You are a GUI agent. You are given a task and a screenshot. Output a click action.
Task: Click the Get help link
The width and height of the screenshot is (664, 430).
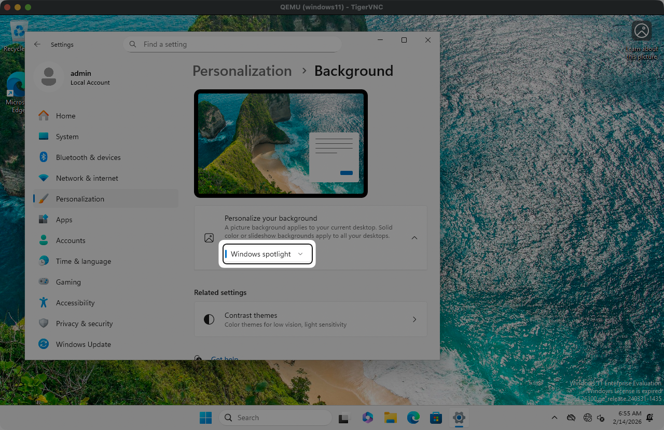[x=224, y=358]
